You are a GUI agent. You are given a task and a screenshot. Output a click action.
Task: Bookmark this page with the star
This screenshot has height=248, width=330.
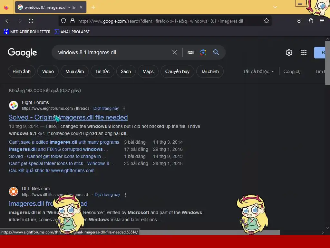[267, 21]
